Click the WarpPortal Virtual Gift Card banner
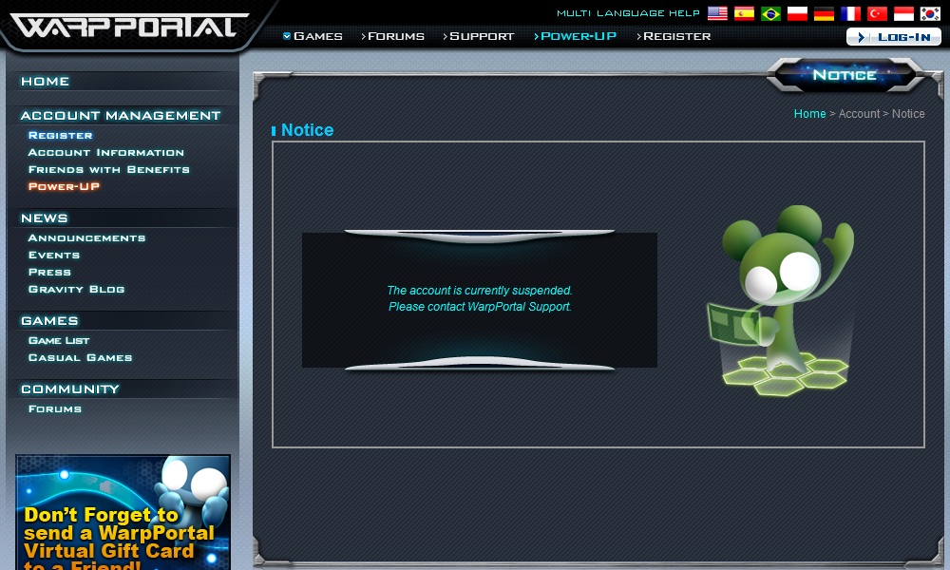 pos(123,512)
